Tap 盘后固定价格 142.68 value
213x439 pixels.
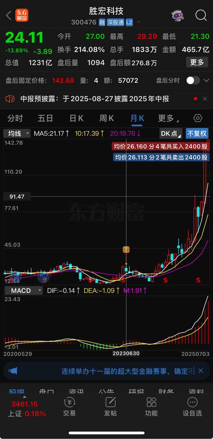pos(63,80)
